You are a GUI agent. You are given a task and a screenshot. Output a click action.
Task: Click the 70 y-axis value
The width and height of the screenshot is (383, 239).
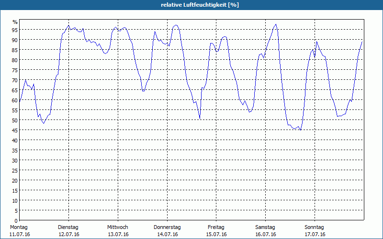tap(15, 80)
